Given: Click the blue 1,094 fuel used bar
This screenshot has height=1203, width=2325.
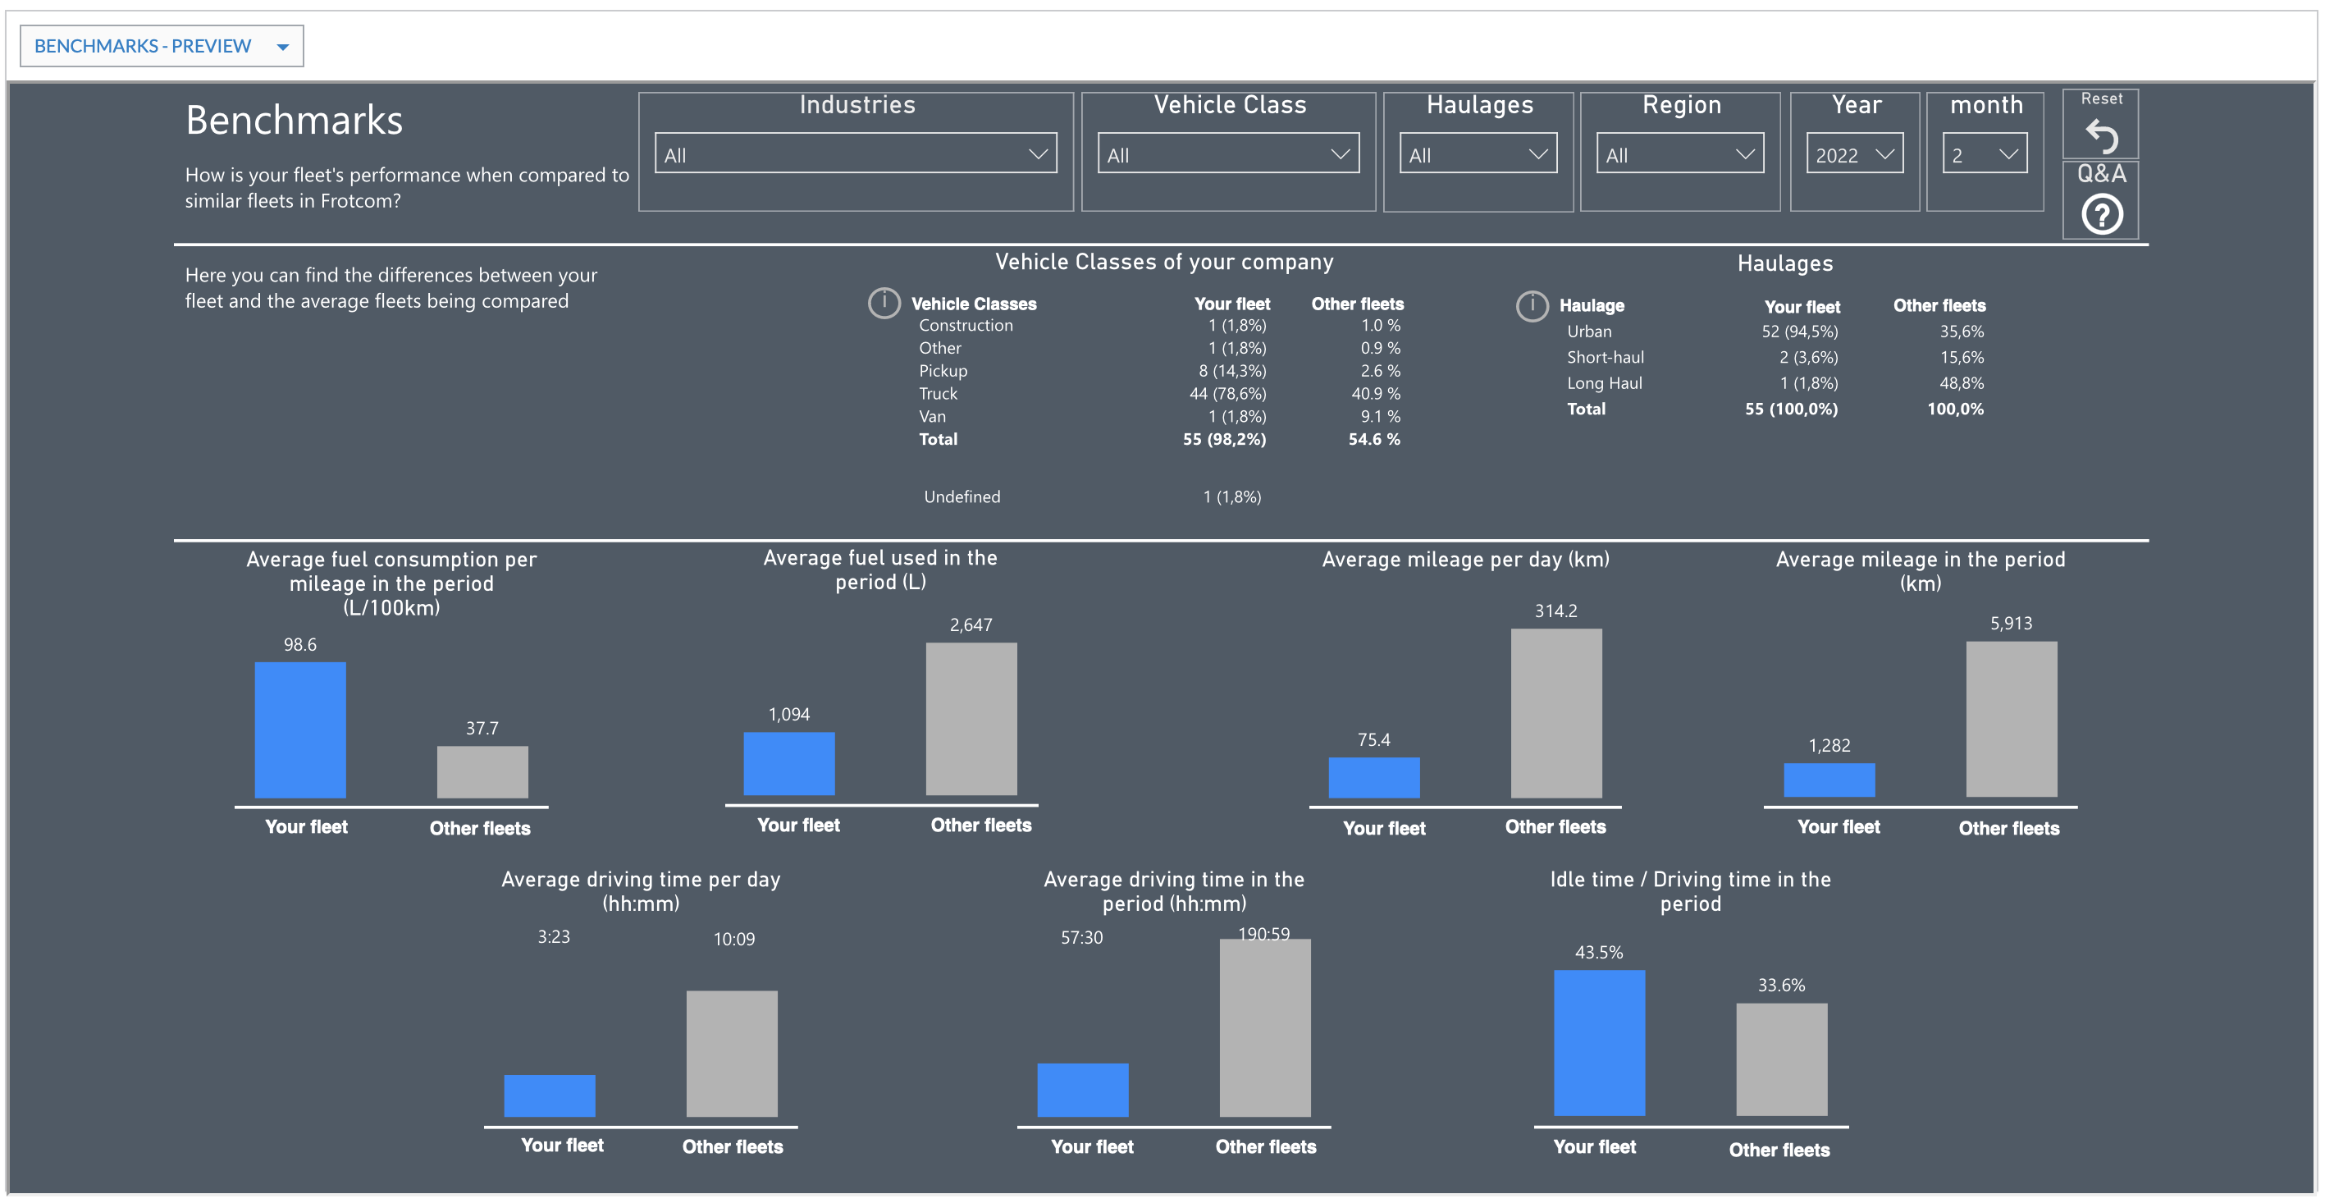Looking at the screenshot, I should pos(789,763).
